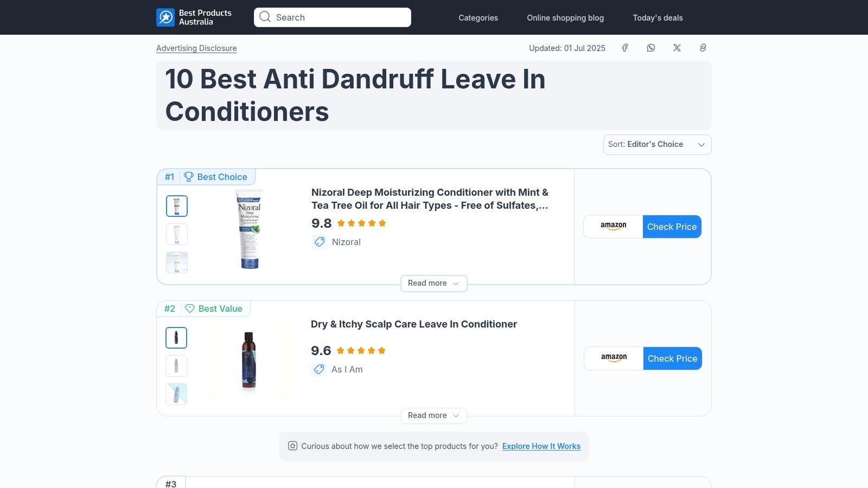The image size is (868, 488).
Task: Go to Today's deals
Action: (658, 17)
